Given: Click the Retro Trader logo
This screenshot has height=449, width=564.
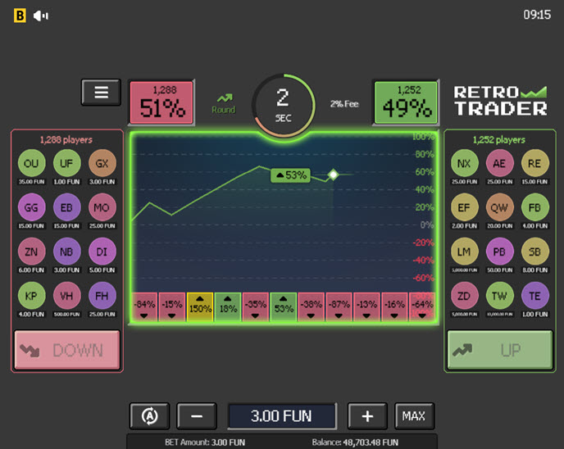Looking at the screenshot, I should (x=501, y=100).
